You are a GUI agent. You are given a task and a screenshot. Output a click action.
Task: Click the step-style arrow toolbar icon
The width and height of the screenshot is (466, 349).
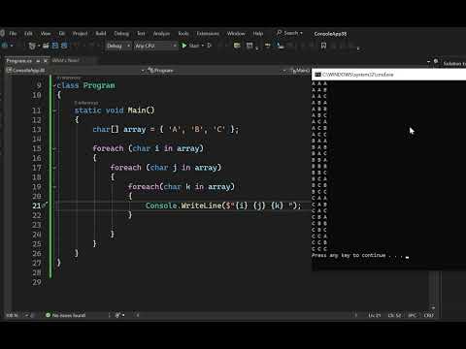pos(268,46)
